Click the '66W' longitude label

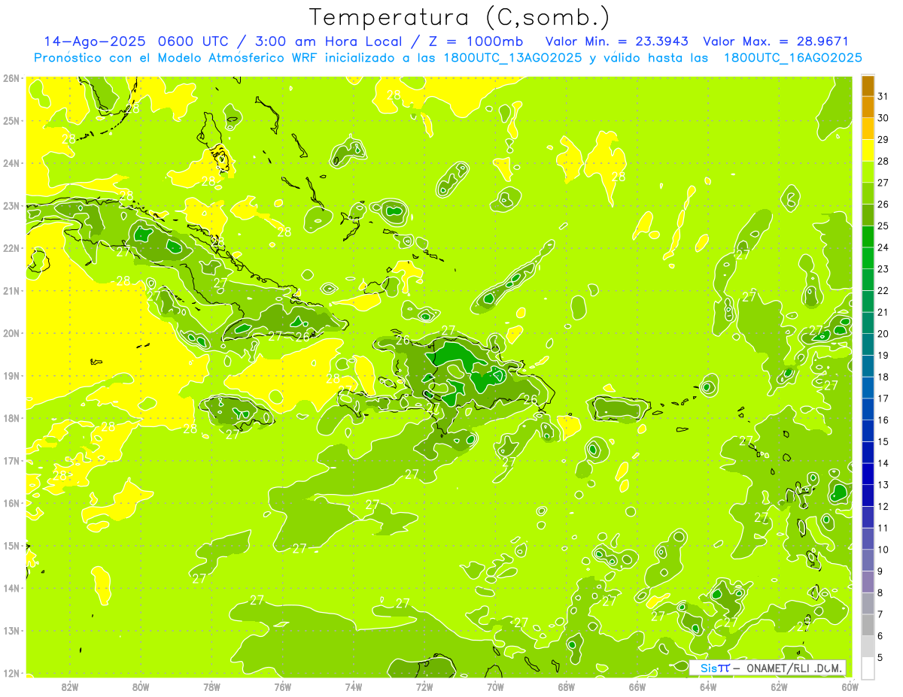click(637, 686)
